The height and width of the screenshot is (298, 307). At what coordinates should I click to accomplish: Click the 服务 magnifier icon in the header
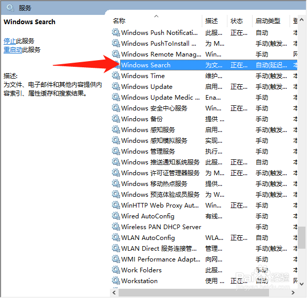tap(10, 8)
